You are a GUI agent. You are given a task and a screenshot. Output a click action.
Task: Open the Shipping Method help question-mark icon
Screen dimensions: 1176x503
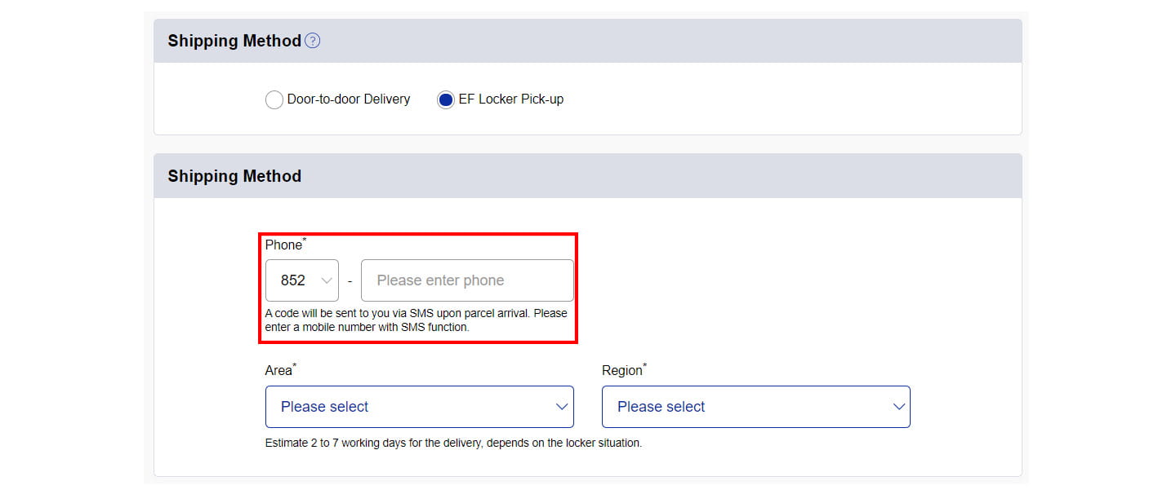312,41
